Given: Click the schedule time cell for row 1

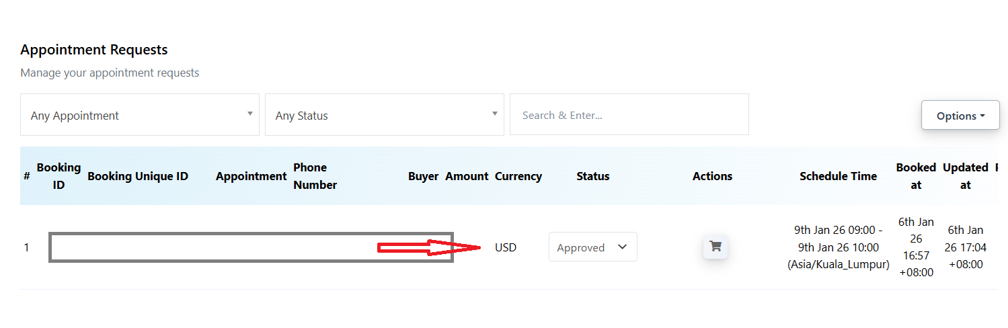Looking at the screenshot, I should pyautogui.click(x=838, y=247).
